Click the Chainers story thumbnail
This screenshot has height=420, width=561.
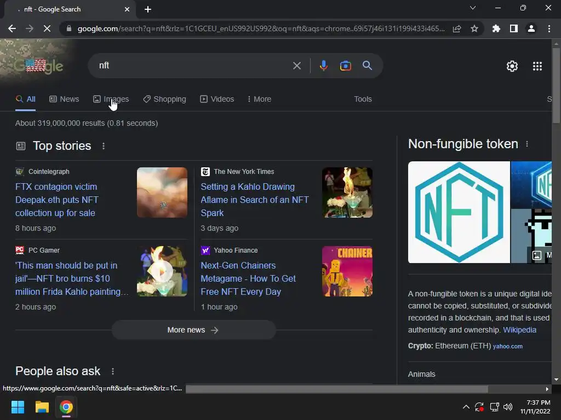(347, 271)
